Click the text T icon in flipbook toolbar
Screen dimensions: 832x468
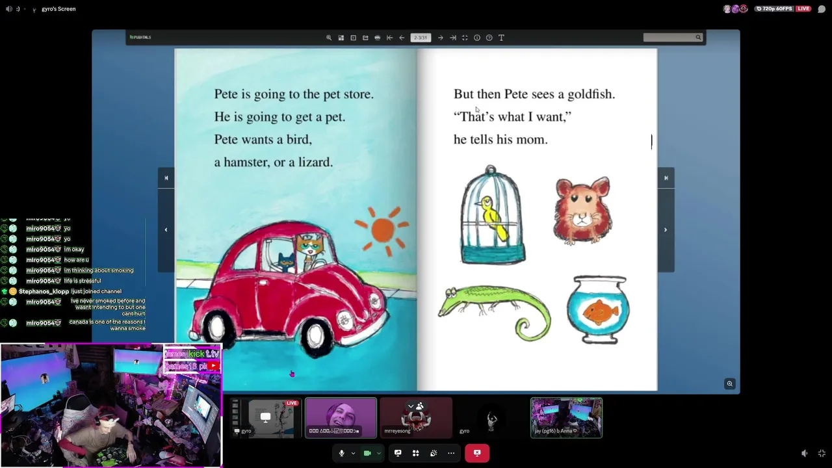[x=501, y=38]
